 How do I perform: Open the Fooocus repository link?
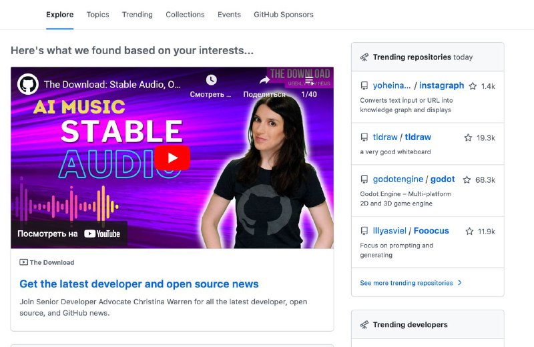point(431,230)
